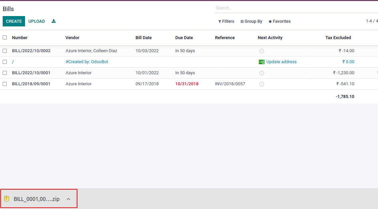Viewport: 378px width, 209px height.
Task: Click Azure Interior vendor in BILL/2018/09/0001 row
Action: point(78,84)
